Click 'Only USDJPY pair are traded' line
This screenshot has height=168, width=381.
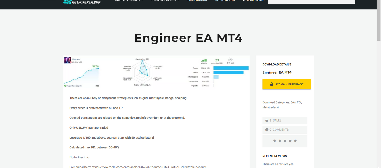(x=89, y=128)
